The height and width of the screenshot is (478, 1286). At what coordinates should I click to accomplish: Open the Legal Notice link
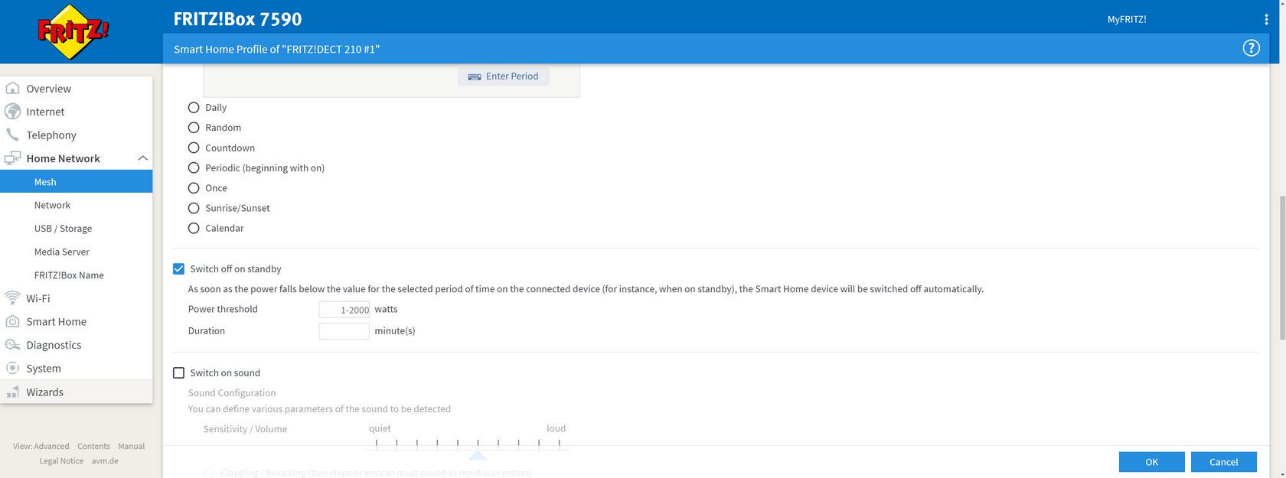pos(61,461)
